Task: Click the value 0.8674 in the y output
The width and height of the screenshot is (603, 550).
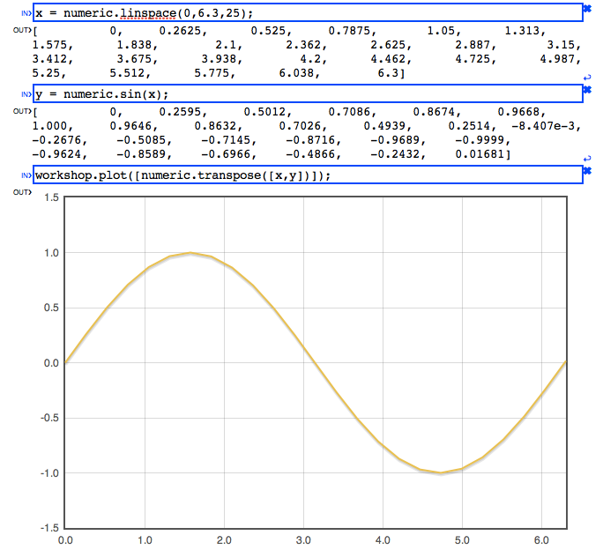Action: (x=436, y=112)
